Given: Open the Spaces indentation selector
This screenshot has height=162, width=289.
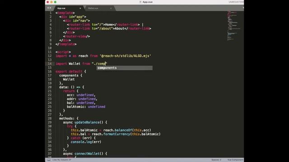Looking at the screenshot, I should (x=216, y=160).
